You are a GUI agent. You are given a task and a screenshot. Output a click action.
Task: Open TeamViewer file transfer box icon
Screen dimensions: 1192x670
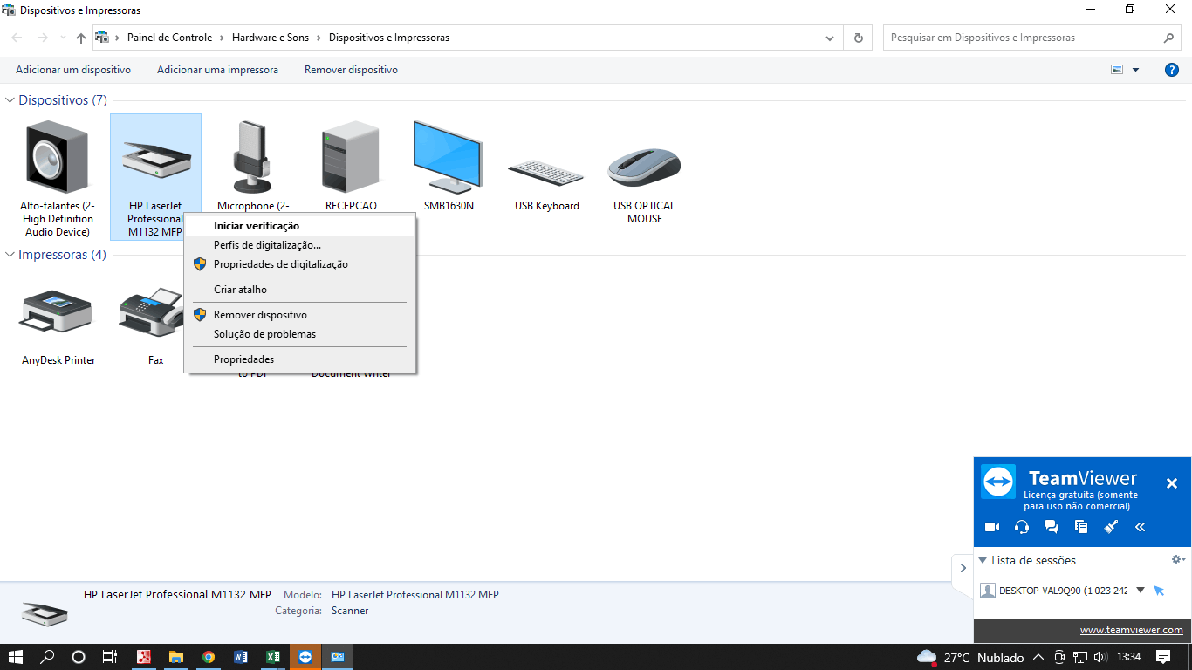click(x=1081, y=527)
